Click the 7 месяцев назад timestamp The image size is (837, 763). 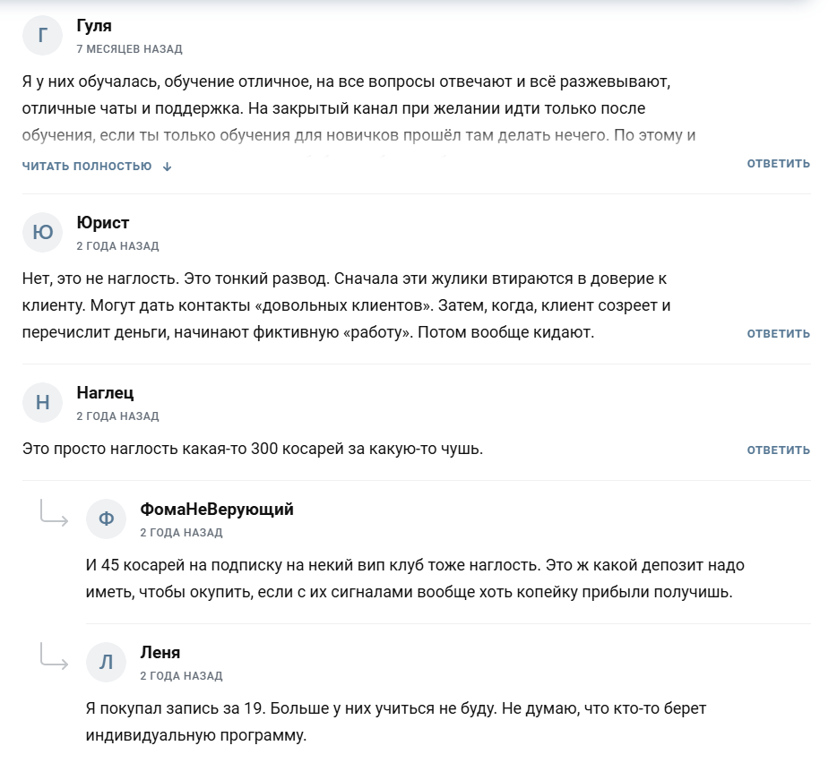point(129,49)
